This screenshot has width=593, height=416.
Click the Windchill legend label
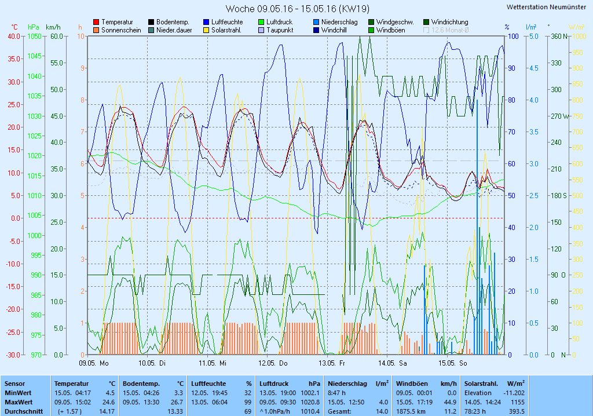point(334,30)
